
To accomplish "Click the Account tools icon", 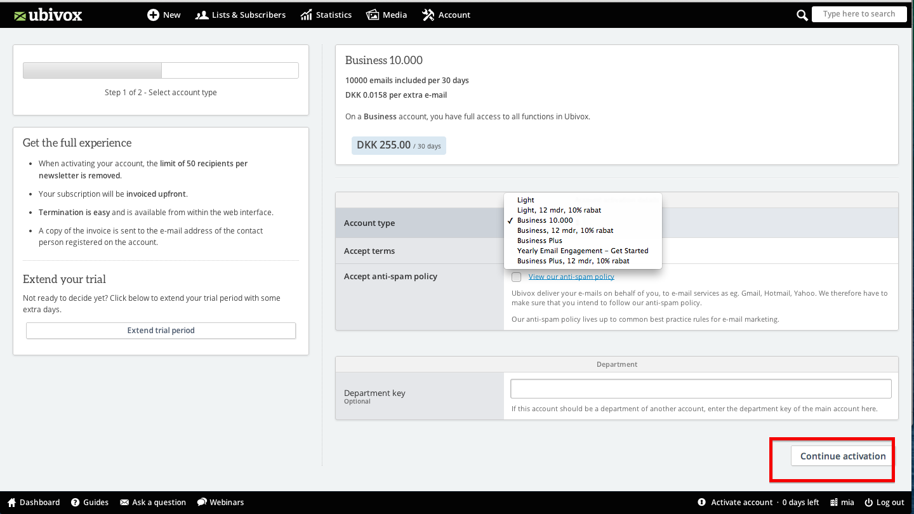I will 428,15.
